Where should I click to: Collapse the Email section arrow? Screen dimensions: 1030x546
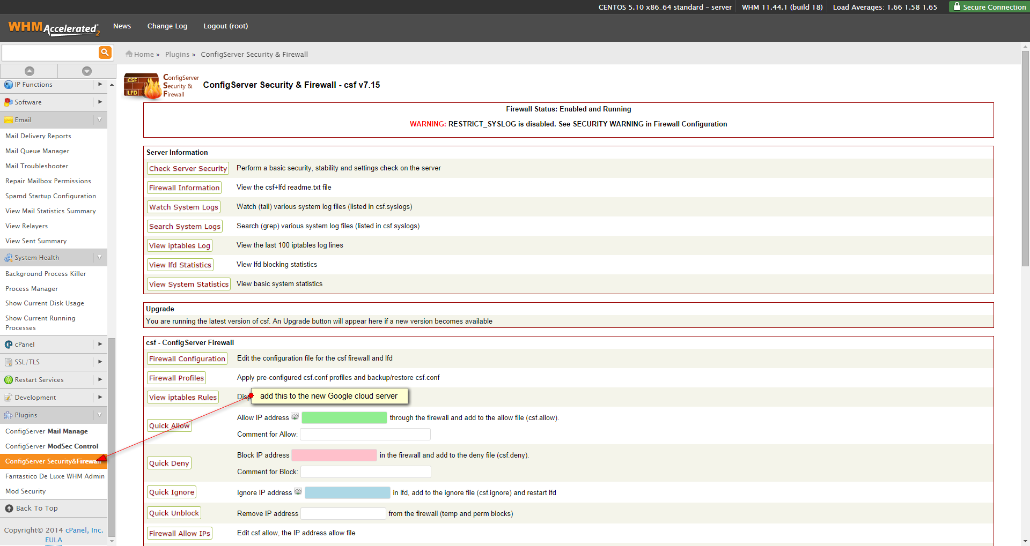pos(100,119)
